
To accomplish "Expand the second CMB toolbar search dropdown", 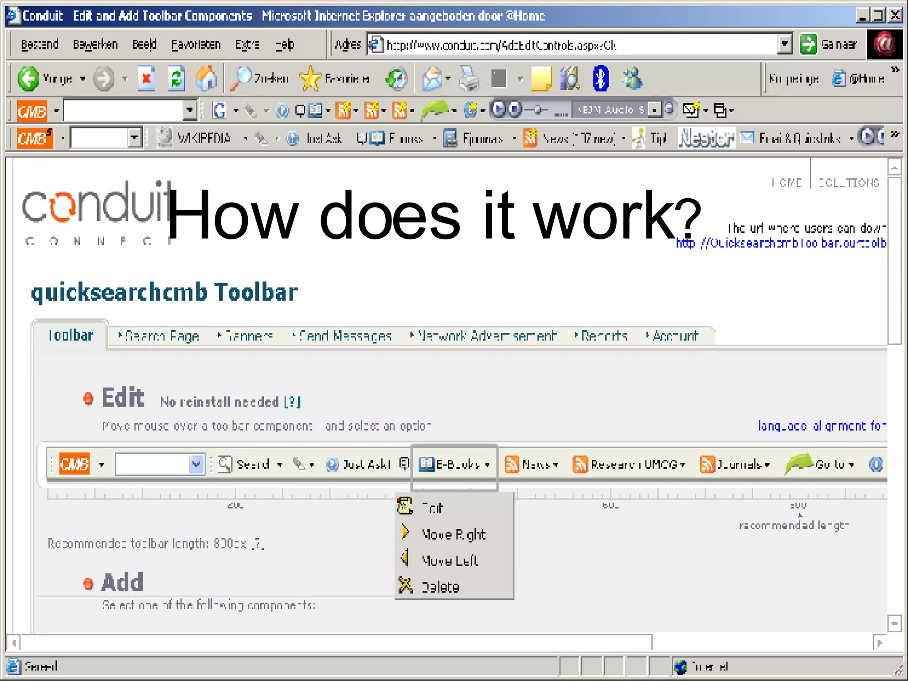I will (134, 138).
